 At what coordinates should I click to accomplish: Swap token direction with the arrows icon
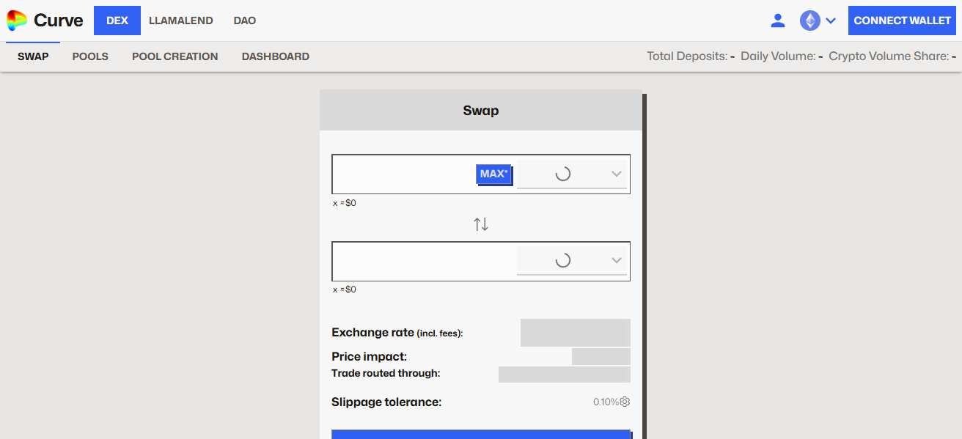point(481,224)
